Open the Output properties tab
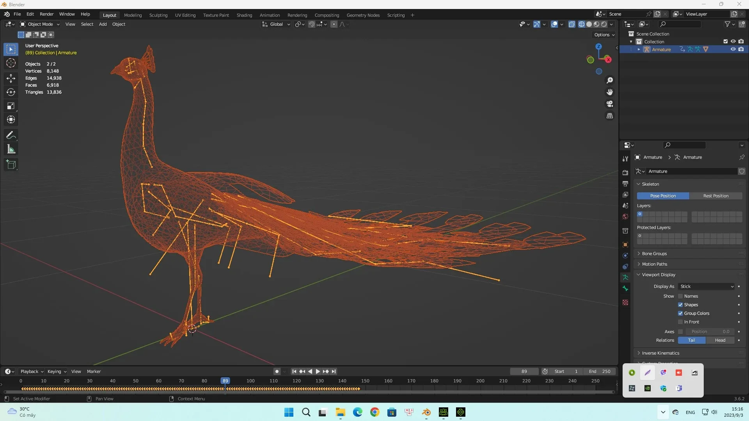Viewport: 749px width, 421px height. click(625, 183)
